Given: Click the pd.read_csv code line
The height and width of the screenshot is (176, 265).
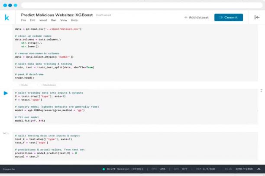Looking at the screenshot, I should (x=48, y=29).
